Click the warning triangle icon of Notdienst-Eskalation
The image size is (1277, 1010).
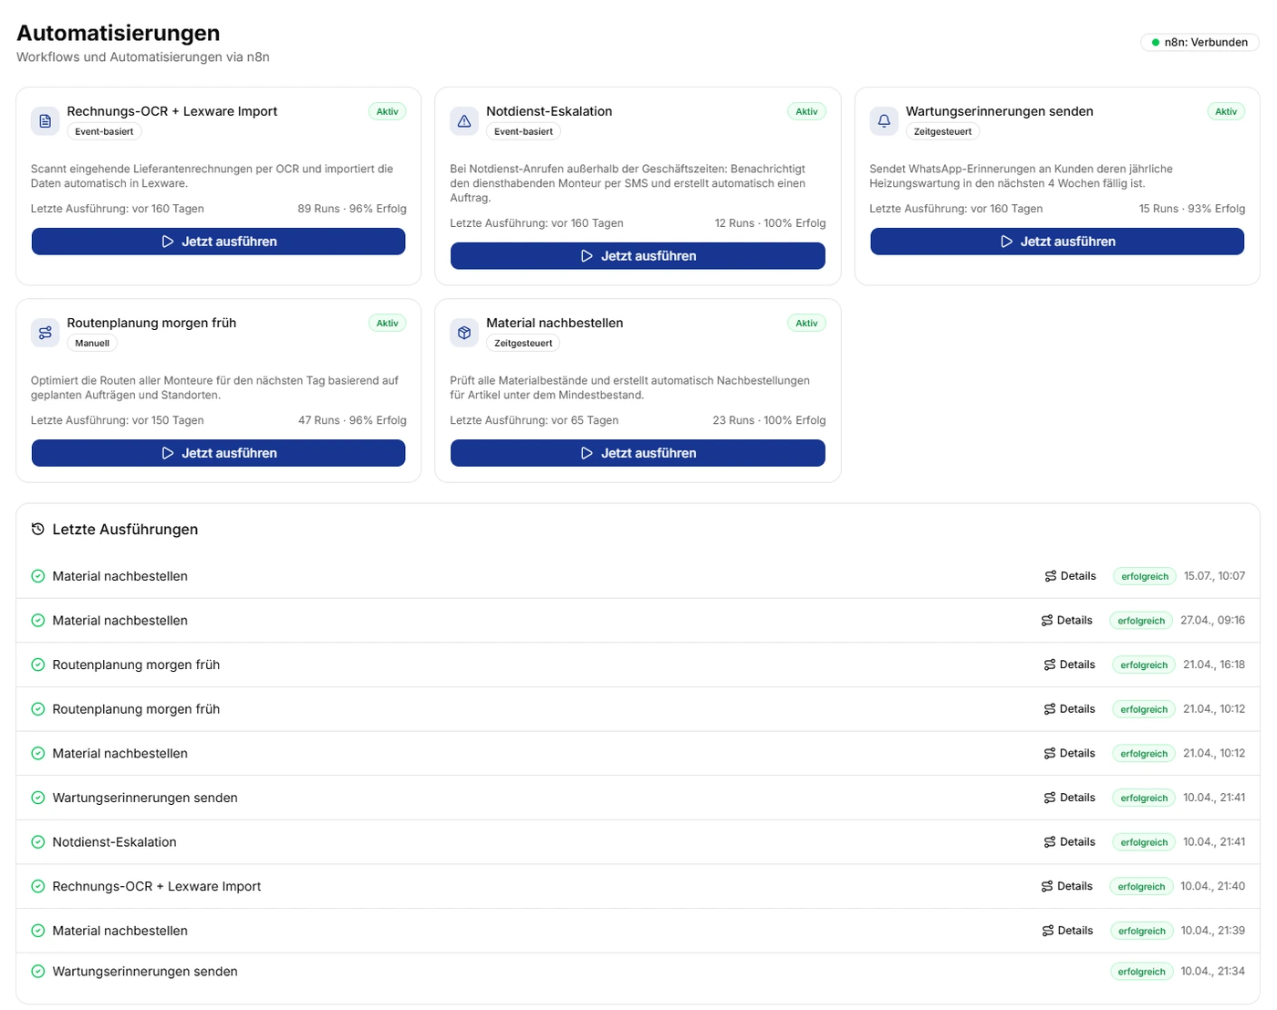coord(464,120)
